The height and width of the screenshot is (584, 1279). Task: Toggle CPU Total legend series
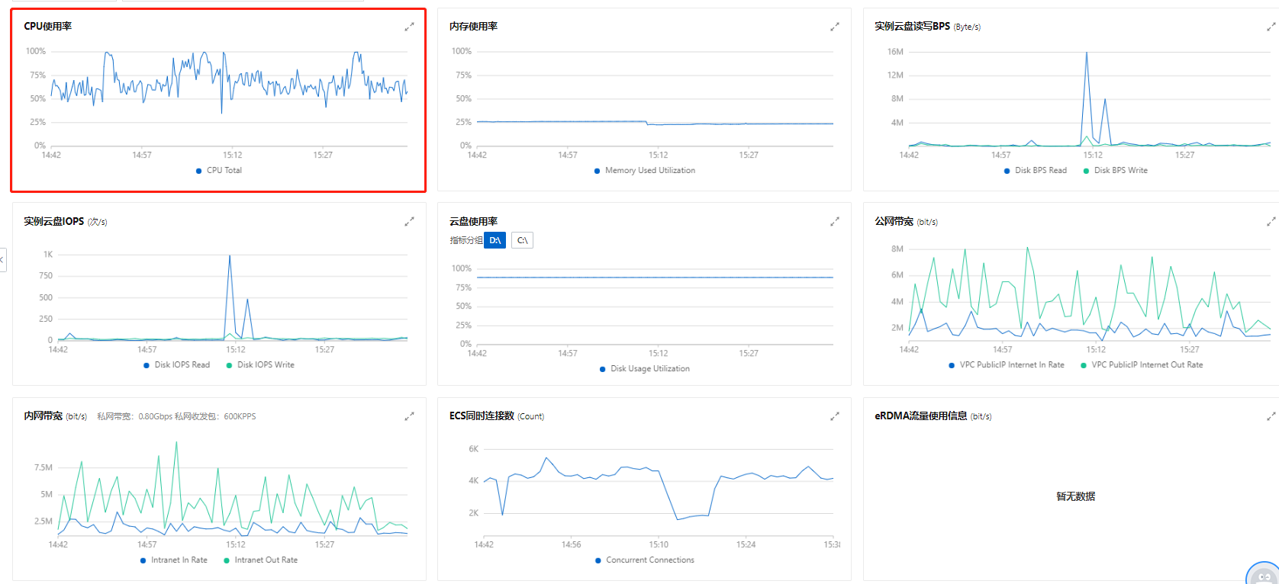[x=219, y=170]
